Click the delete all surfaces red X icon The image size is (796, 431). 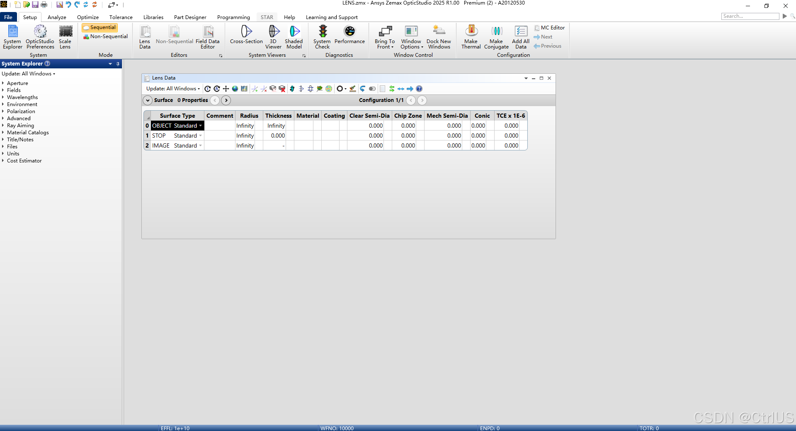click(282, 89)
